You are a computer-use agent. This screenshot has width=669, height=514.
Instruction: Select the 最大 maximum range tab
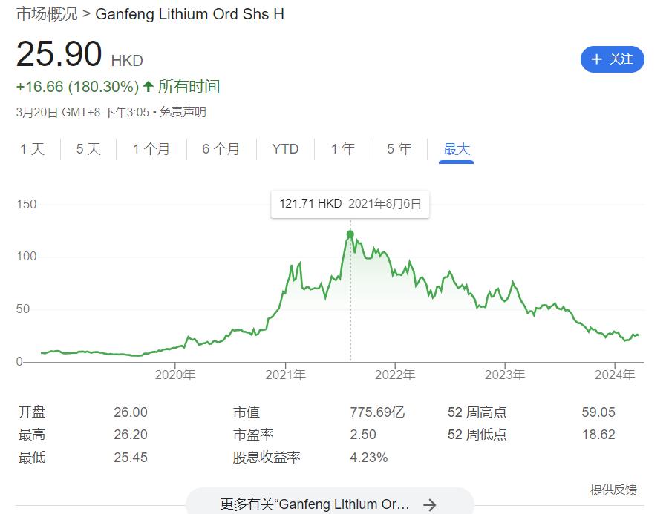pos(456,149)
